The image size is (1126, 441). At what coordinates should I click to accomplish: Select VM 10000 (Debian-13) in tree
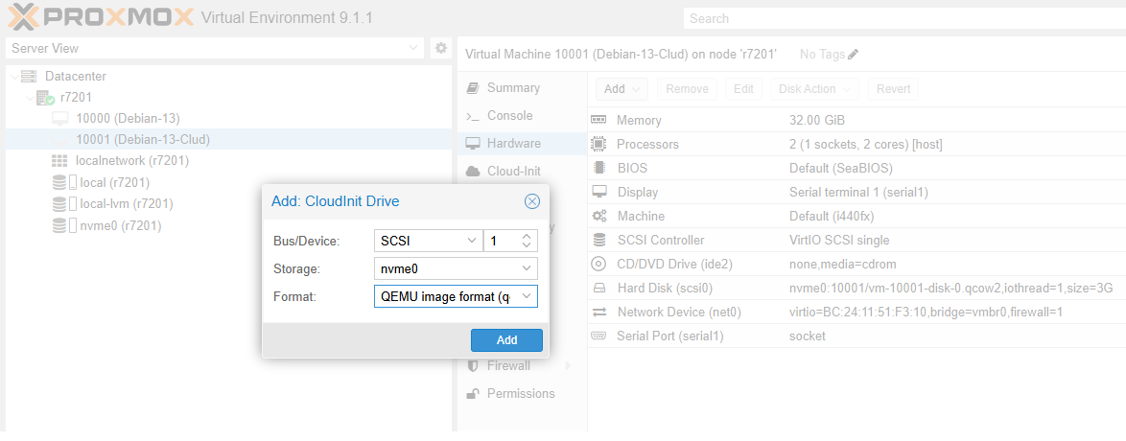[x=128, y=119]
